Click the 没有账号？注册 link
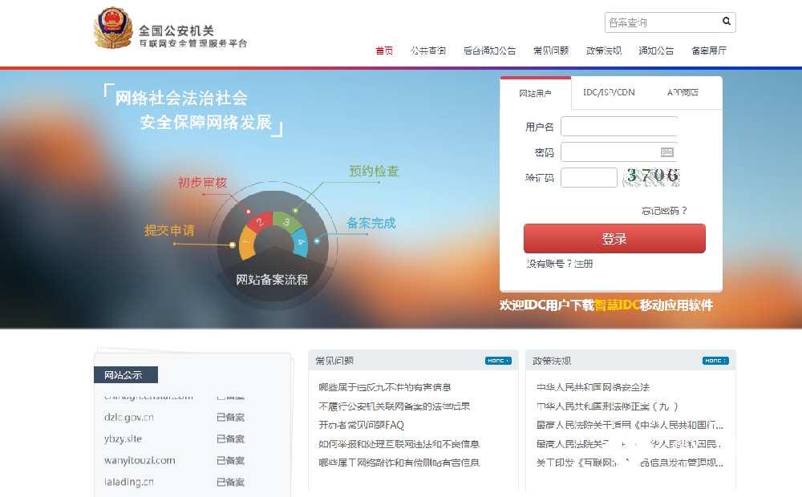The image size is (802, 497). [560, 264]
